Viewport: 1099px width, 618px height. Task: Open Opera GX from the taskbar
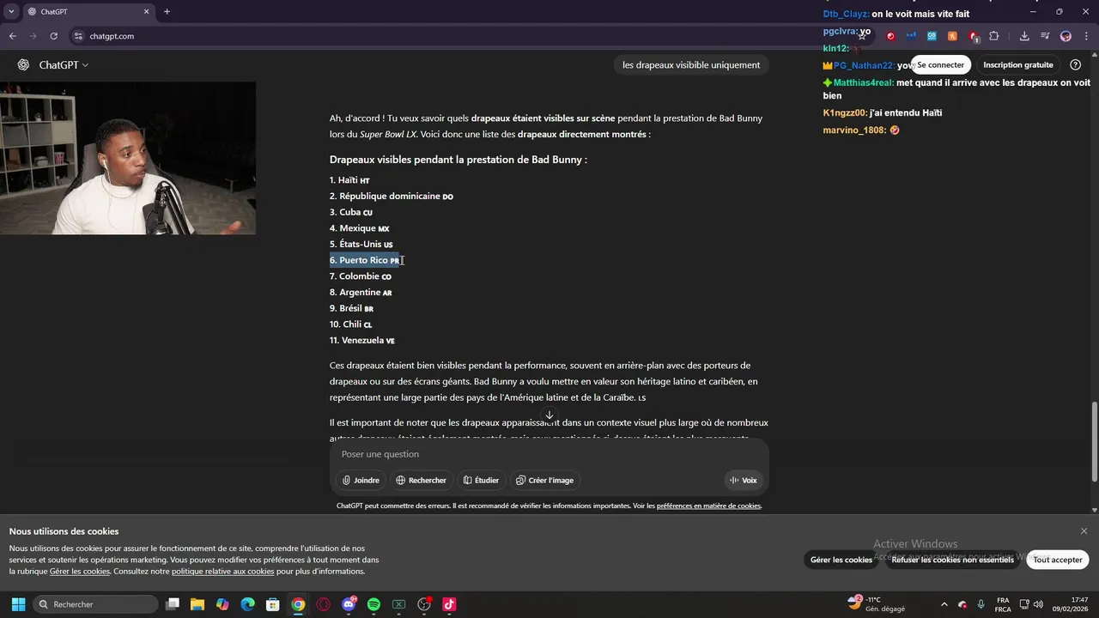click(323, 604)
